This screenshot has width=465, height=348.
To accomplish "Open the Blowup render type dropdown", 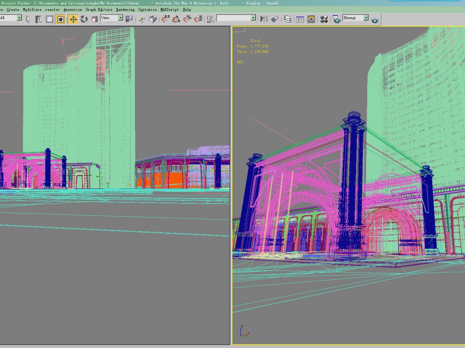I will 356,18.
